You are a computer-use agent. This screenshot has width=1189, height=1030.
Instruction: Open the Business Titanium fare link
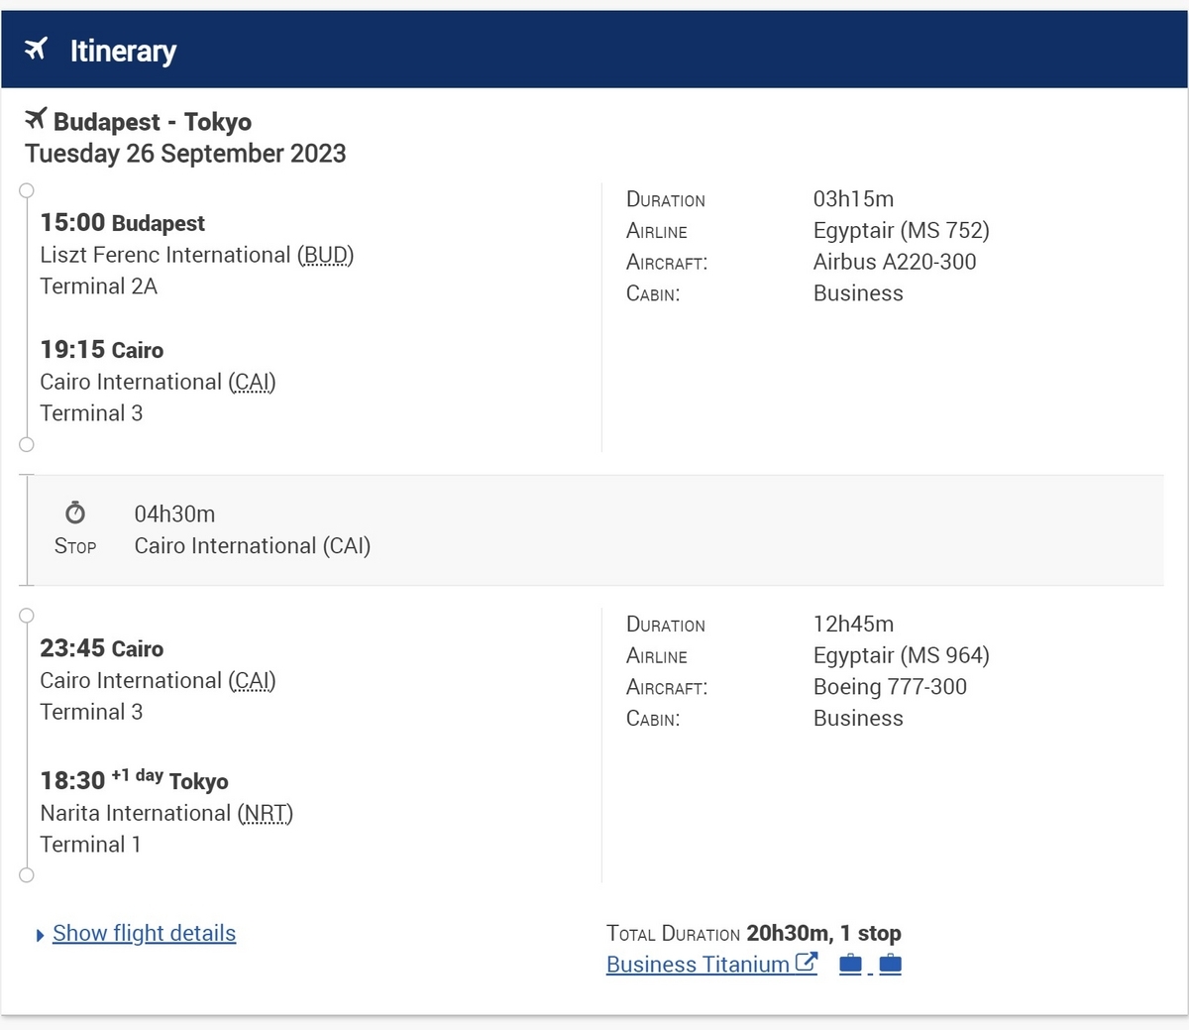(698, 965)
